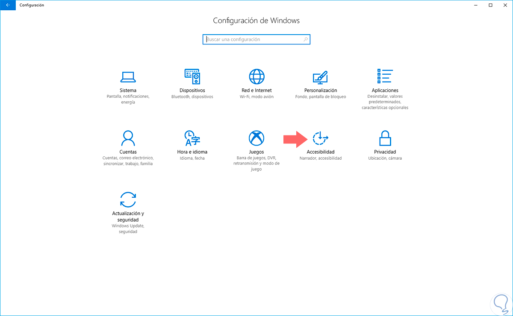Open the Dispositivos keyboard and speaker icon

pyautogui.click(x=192, y=77)
